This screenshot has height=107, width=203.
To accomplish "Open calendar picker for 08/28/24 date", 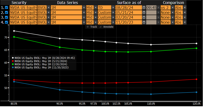I will [144, 8].
